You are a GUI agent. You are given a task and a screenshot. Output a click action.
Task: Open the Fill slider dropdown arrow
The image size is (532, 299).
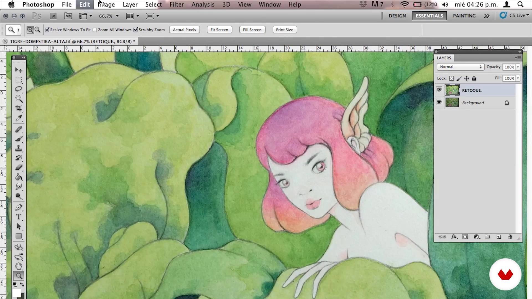[518, 78]
